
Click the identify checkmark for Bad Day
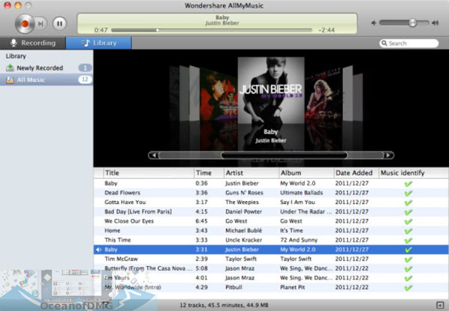click(409, 212)
